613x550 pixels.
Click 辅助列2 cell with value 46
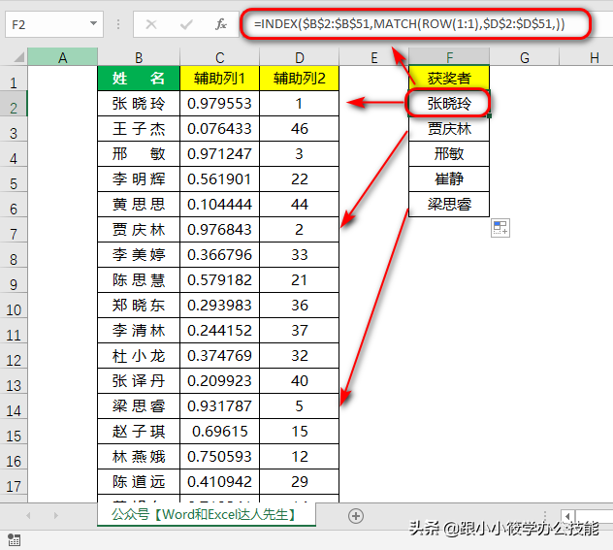pos(300,129)
